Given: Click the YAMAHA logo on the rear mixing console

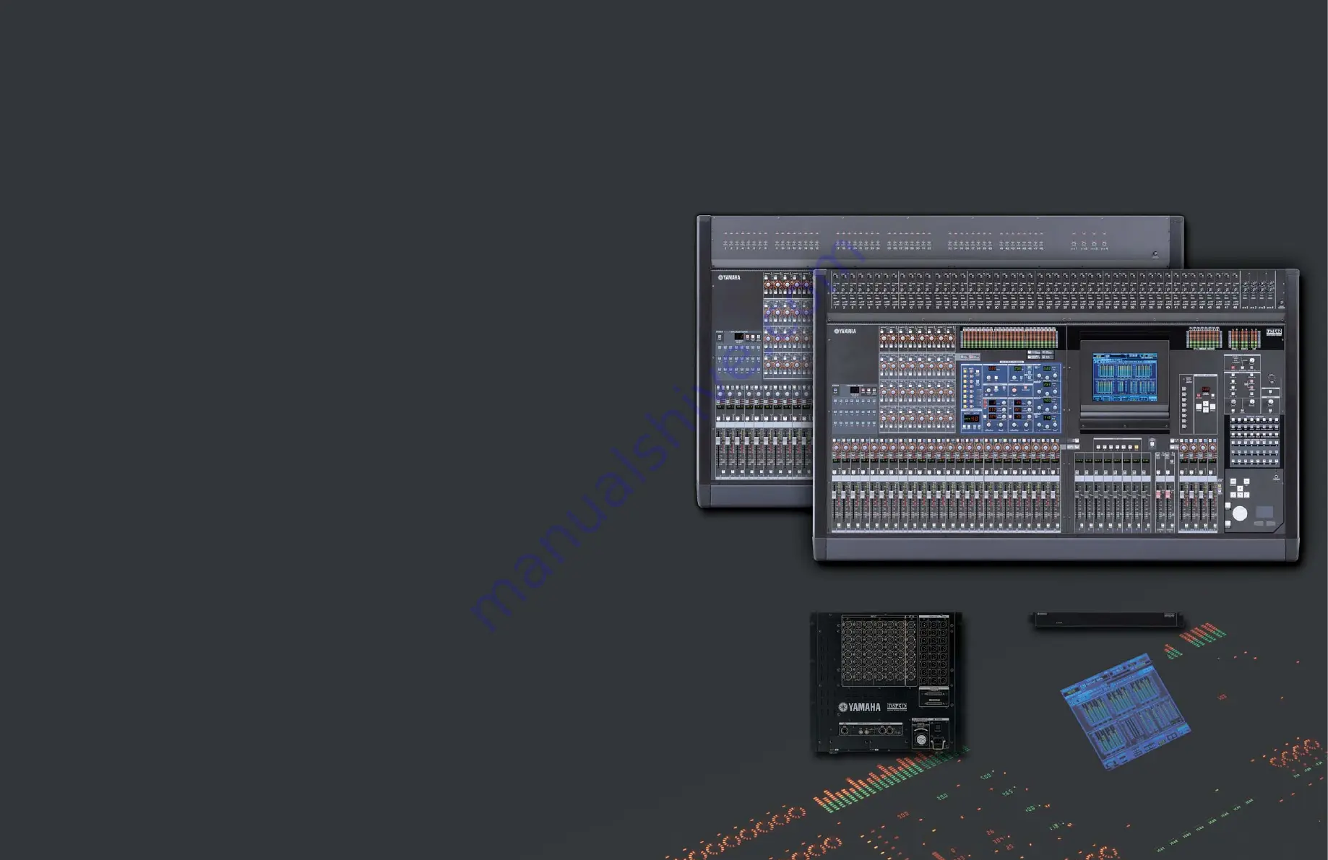Looking at the screenshot, I should pyautogui.click(x=728, y=277).
